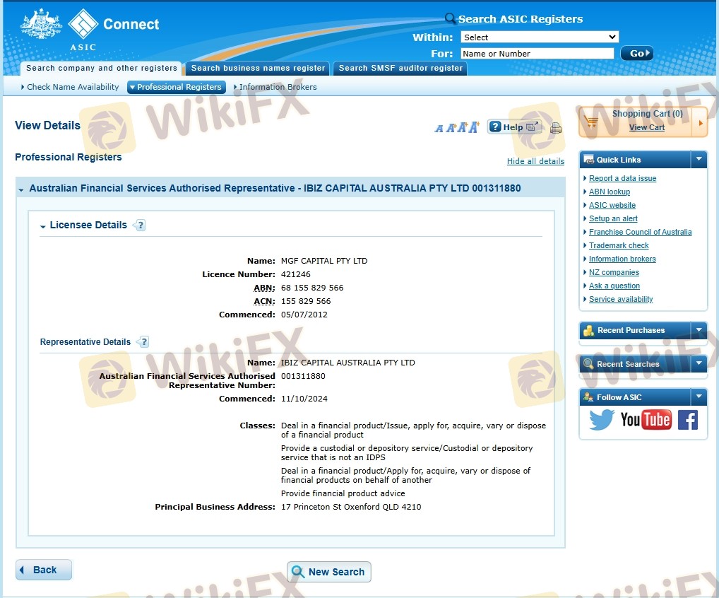This screenshot has height=598, width=719.
Task: Open ASIC's YouTube channel icon
Action: coord(646,420)
